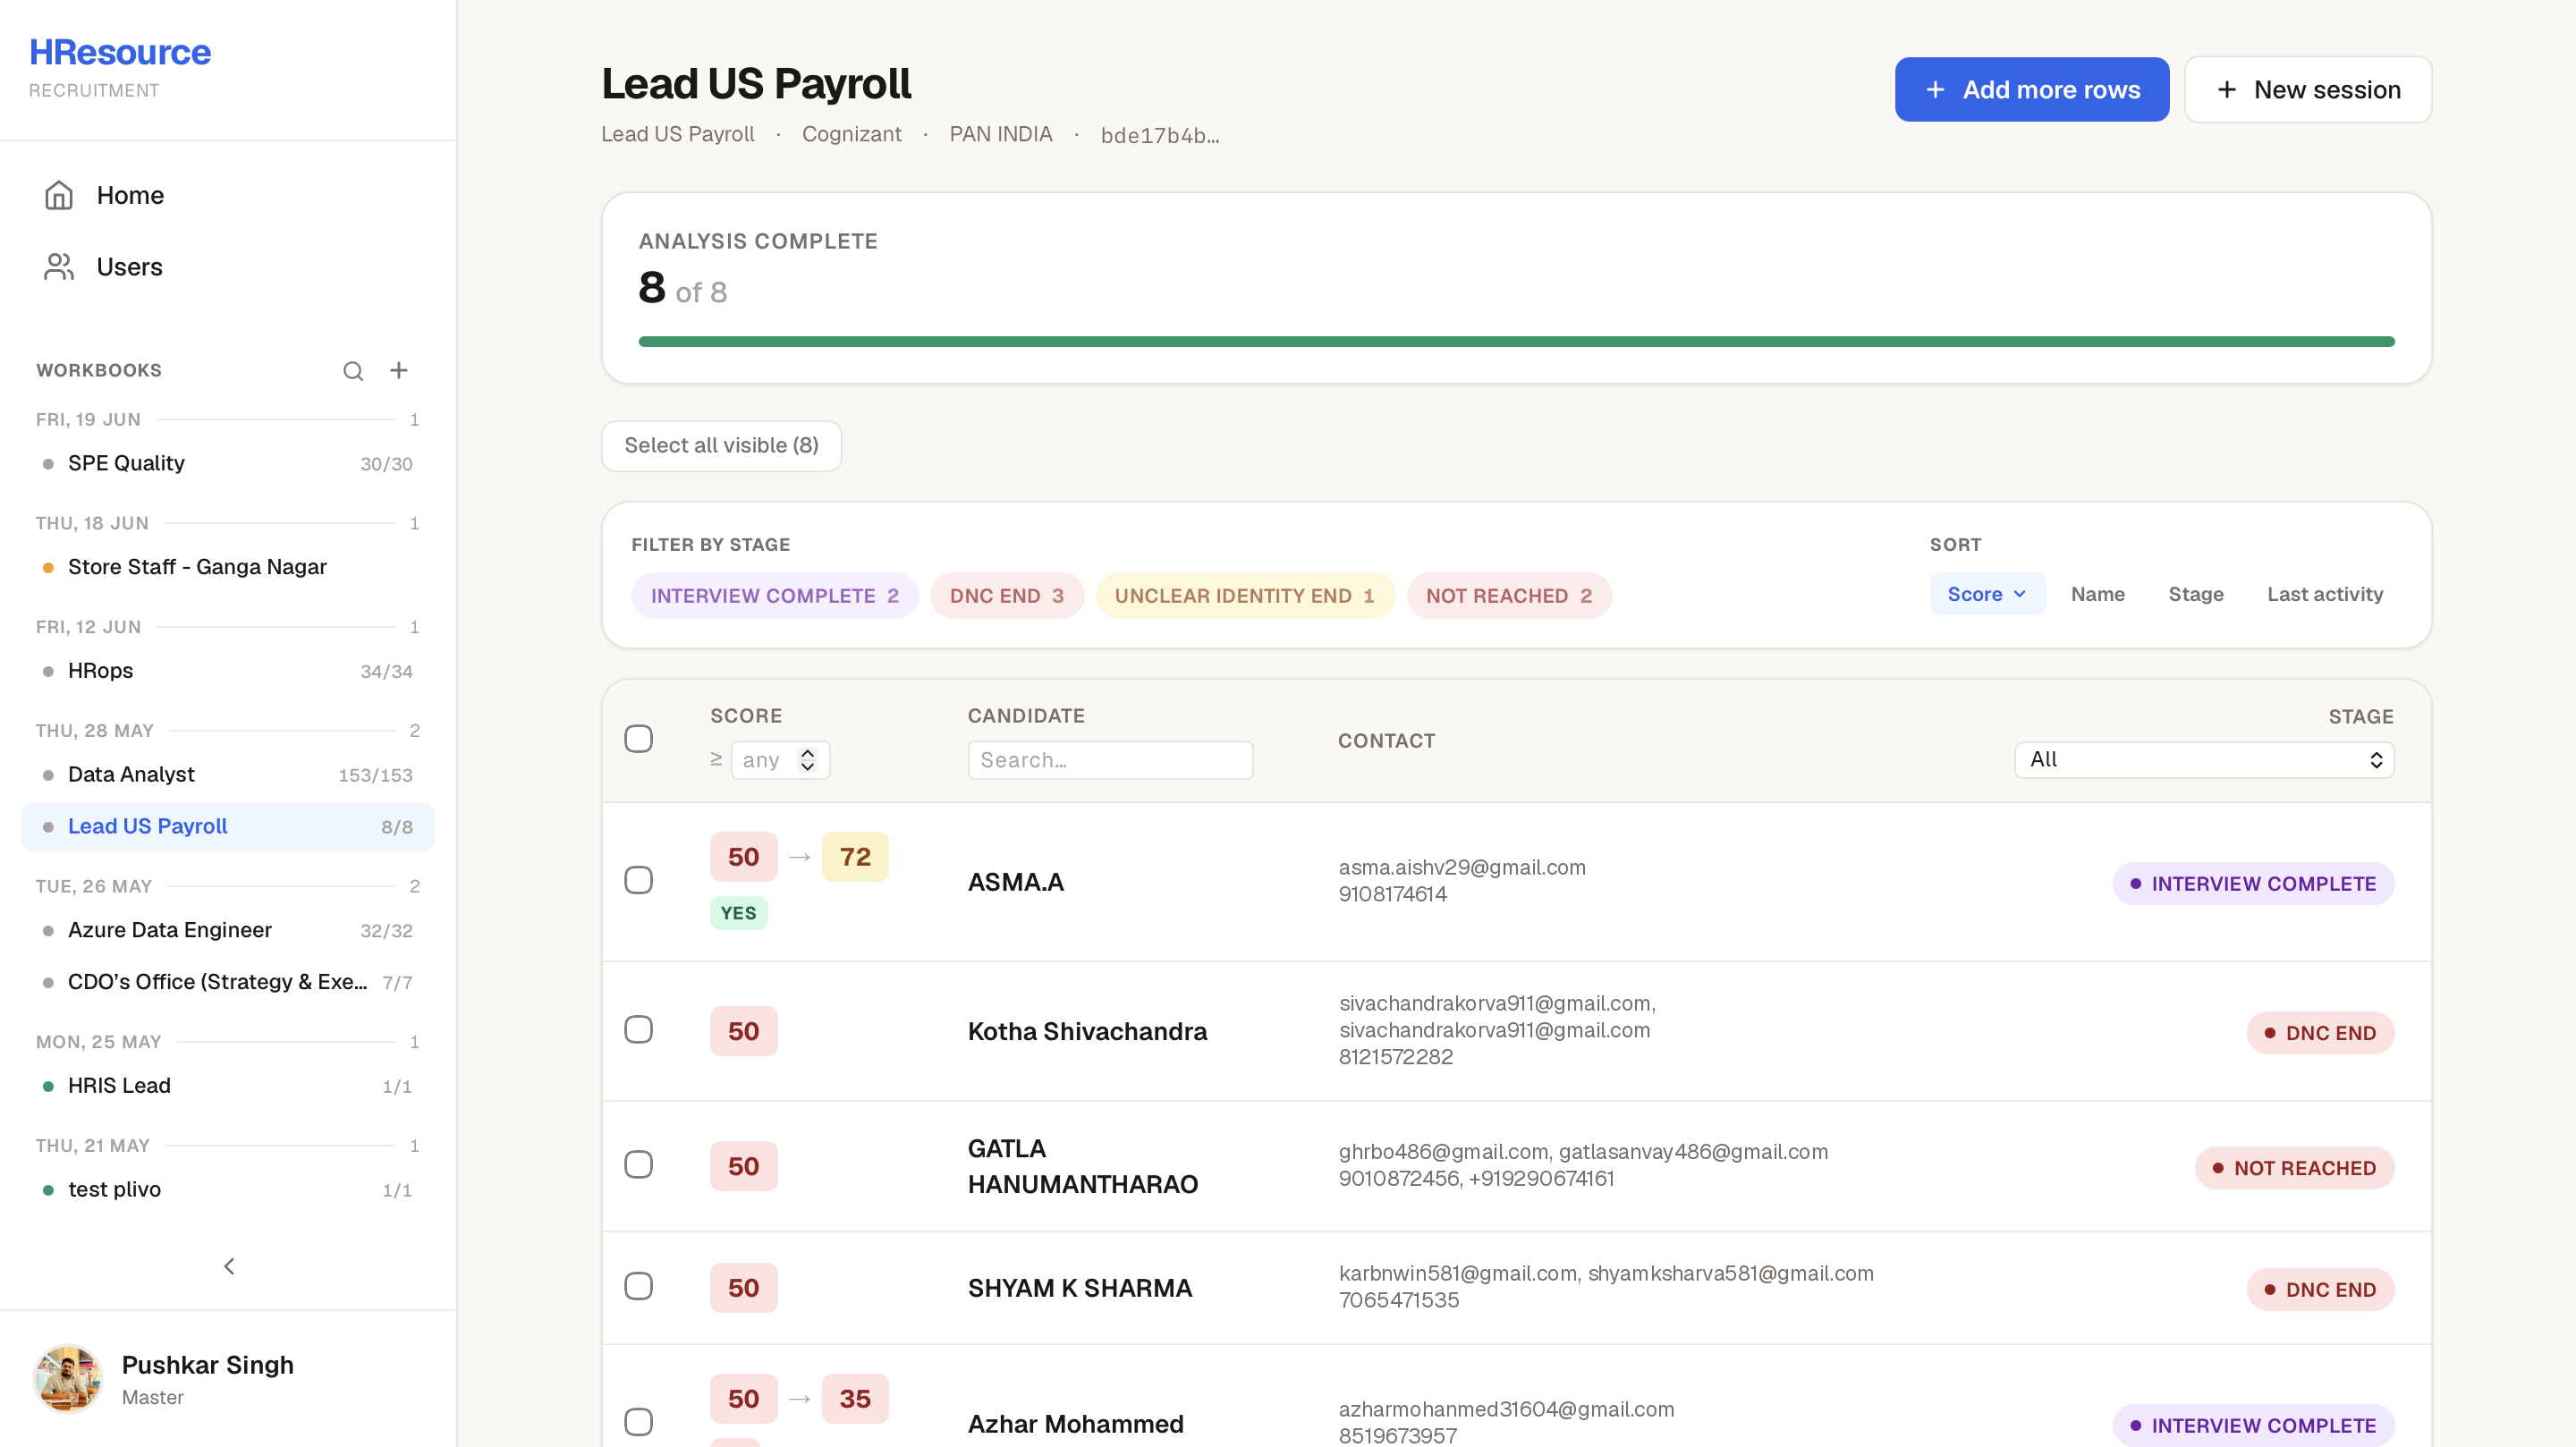Click the analysis complete progress bar
Viewport: 2576px width, 1447px height.
(x=1516, y=342)
